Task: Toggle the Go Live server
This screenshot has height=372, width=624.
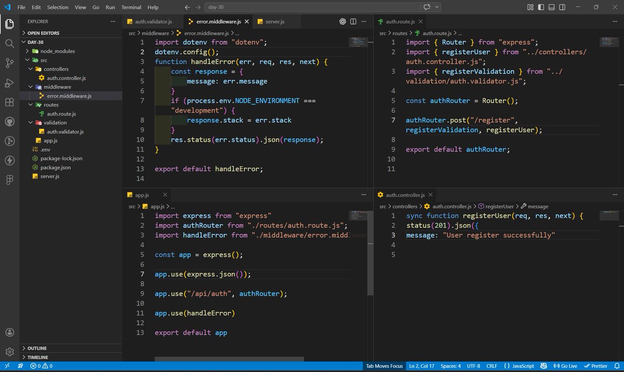Action: (565, 366)
